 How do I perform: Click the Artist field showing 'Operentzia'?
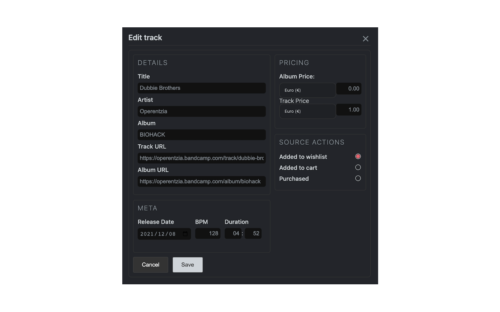[201, 111]
